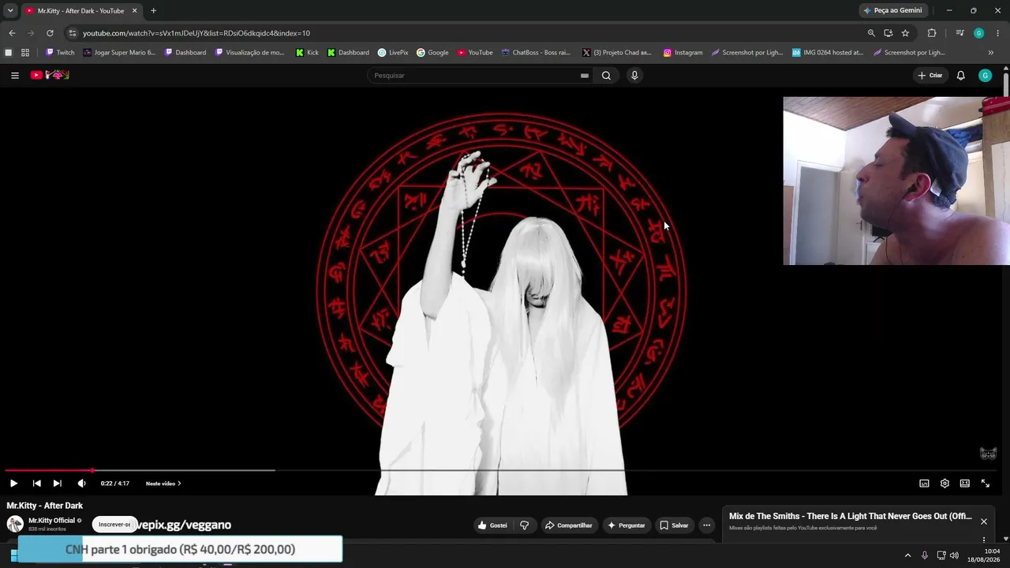Open browser extensions puzzle icon

coord(932,33)
